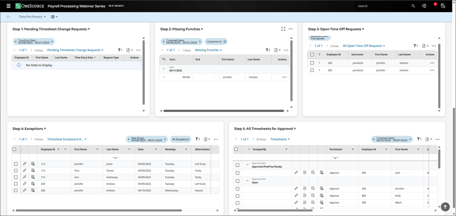Click the search magnifier icon
Image resolution: width=456 pixels, height=216 pixels.
413,6
